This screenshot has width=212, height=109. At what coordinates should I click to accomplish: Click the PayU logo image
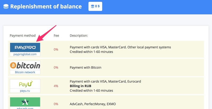coord(25,84)
